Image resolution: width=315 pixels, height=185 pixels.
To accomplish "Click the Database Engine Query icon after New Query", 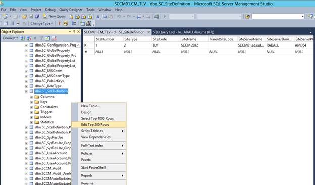I will click(71, 17).
